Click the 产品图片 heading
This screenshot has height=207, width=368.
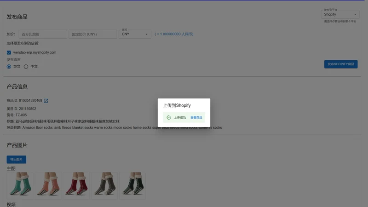[x=17, y=145]
